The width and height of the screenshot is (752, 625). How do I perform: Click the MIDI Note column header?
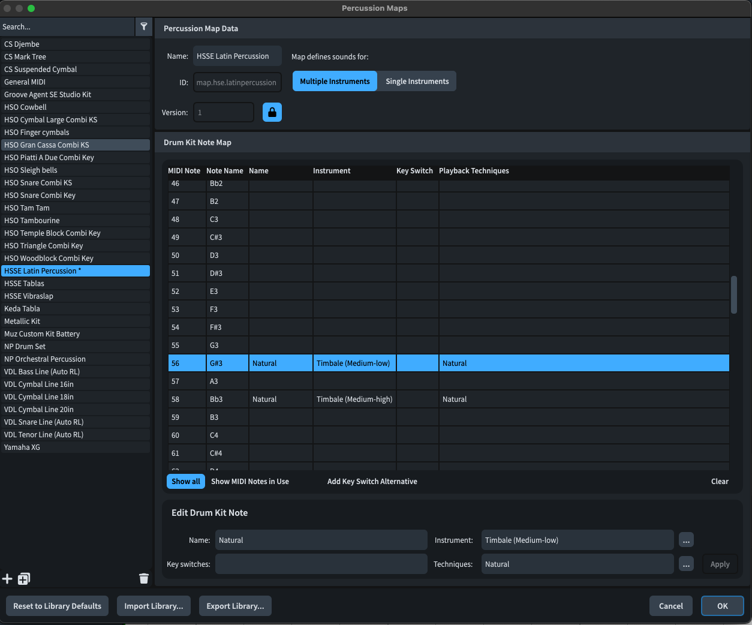[x=184, y=170]
